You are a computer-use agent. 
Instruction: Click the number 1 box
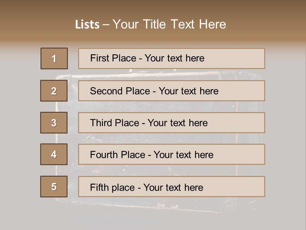point(54,58)
